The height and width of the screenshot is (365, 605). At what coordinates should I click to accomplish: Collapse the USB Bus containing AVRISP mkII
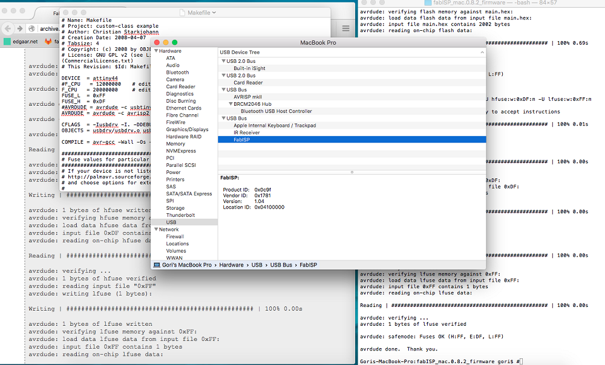click(x=223, y=89)
